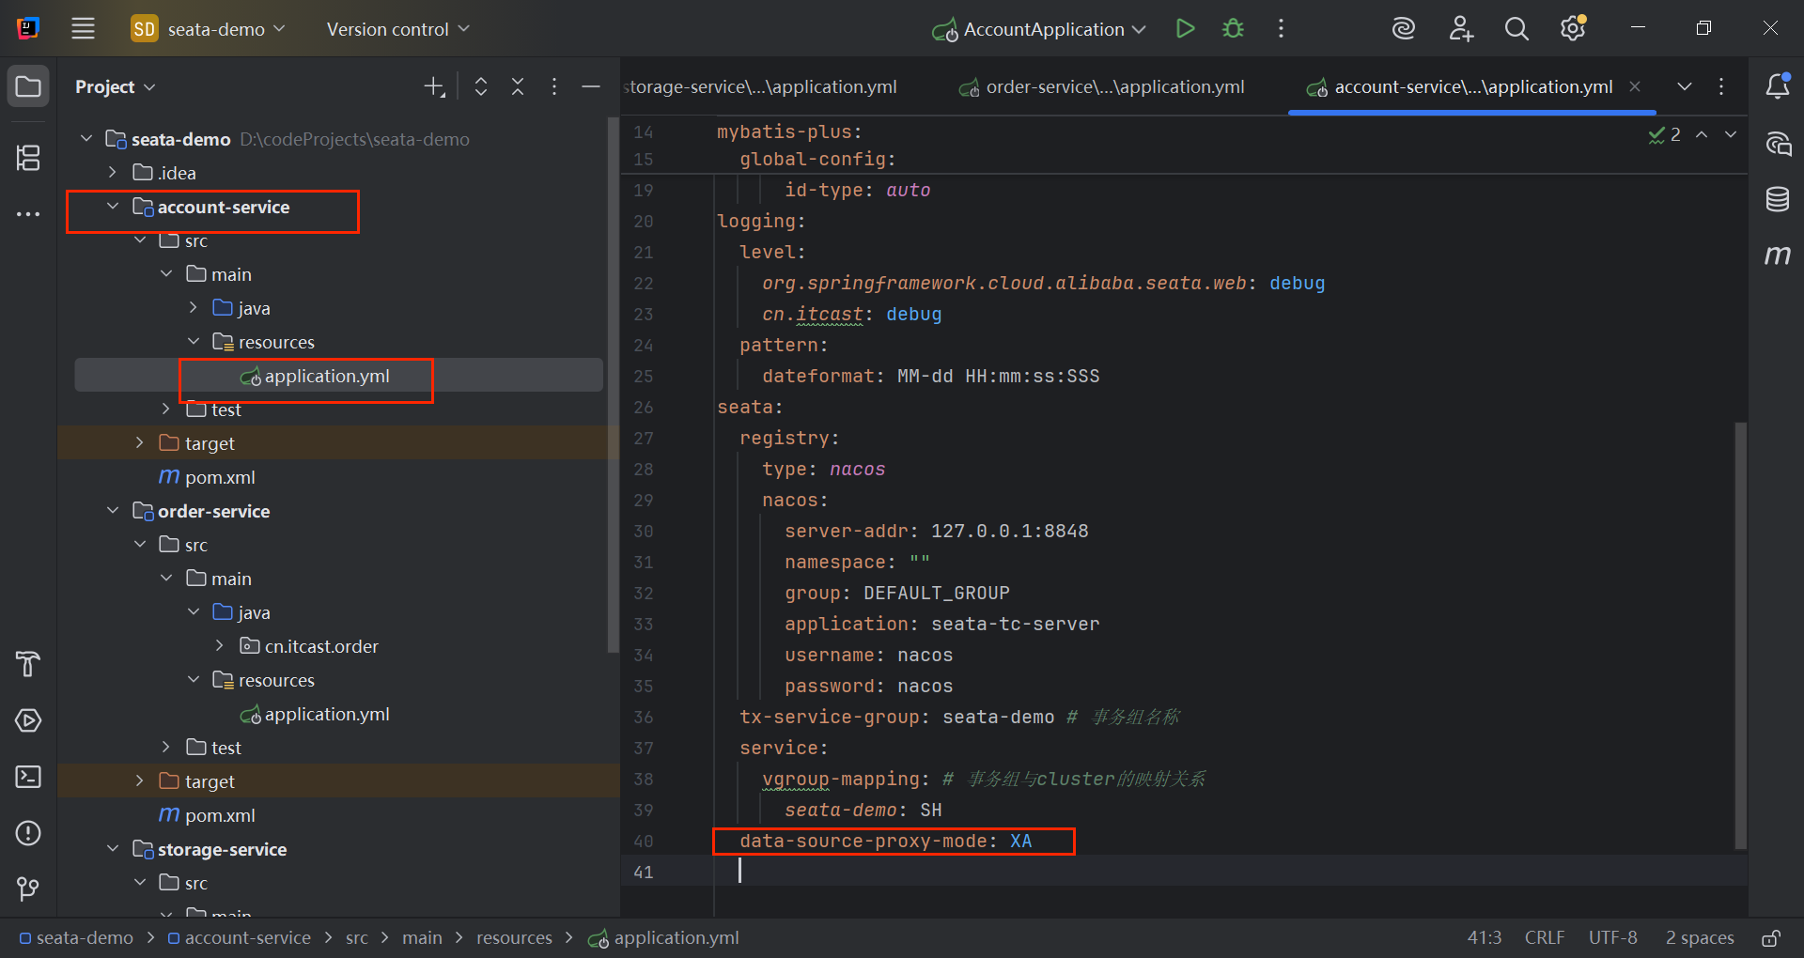Open the Build hammer tool window
The image size is (1804, 958).
coord(28,664)
